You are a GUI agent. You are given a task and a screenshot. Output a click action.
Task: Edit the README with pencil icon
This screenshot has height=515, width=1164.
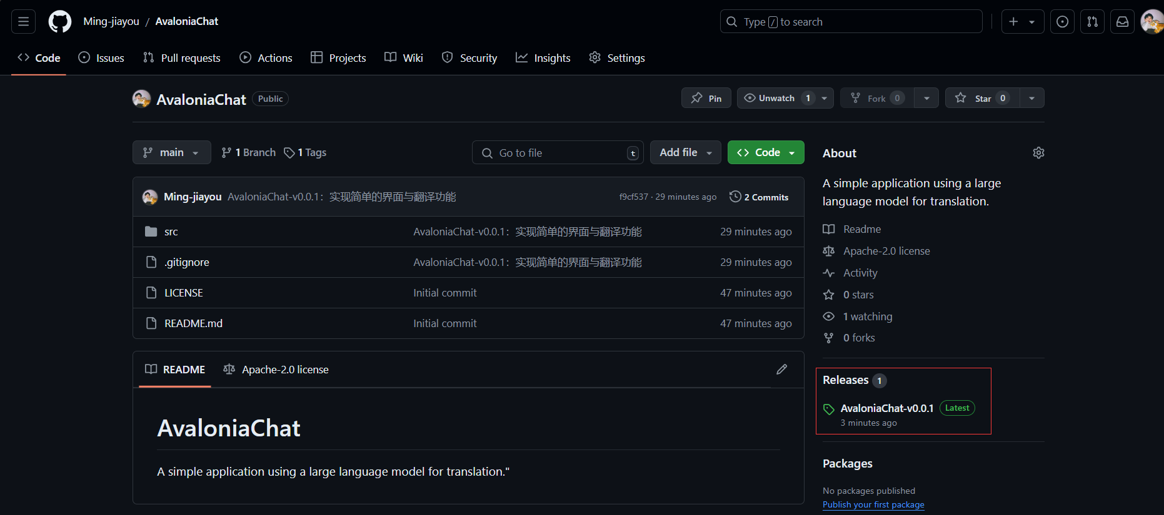[x=781, y=370]
